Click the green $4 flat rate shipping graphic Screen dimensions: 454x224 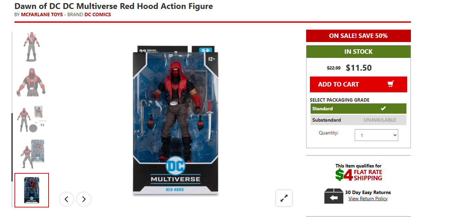pos(359,175)
